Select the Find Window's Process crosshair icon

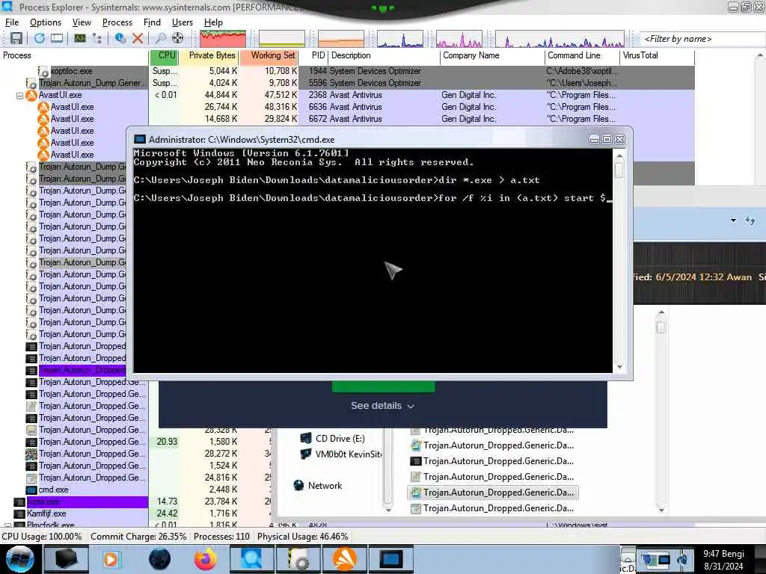[x=178, y=38]
